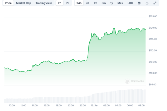The width and height of the screenshot is (167, 111).
Task: Click the $95.00 price axis label
Action: (x=153, y=84)
